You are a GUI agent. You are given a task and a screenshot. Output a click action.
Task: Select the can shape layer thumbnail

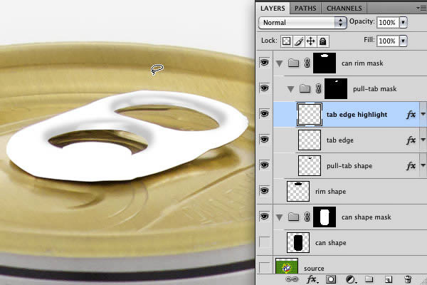298,243
